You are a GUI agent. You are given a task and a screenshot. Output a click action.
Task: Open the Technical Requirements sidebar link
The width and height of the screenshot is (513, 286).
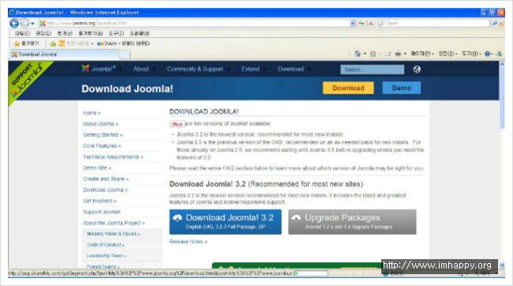[113, 157]
